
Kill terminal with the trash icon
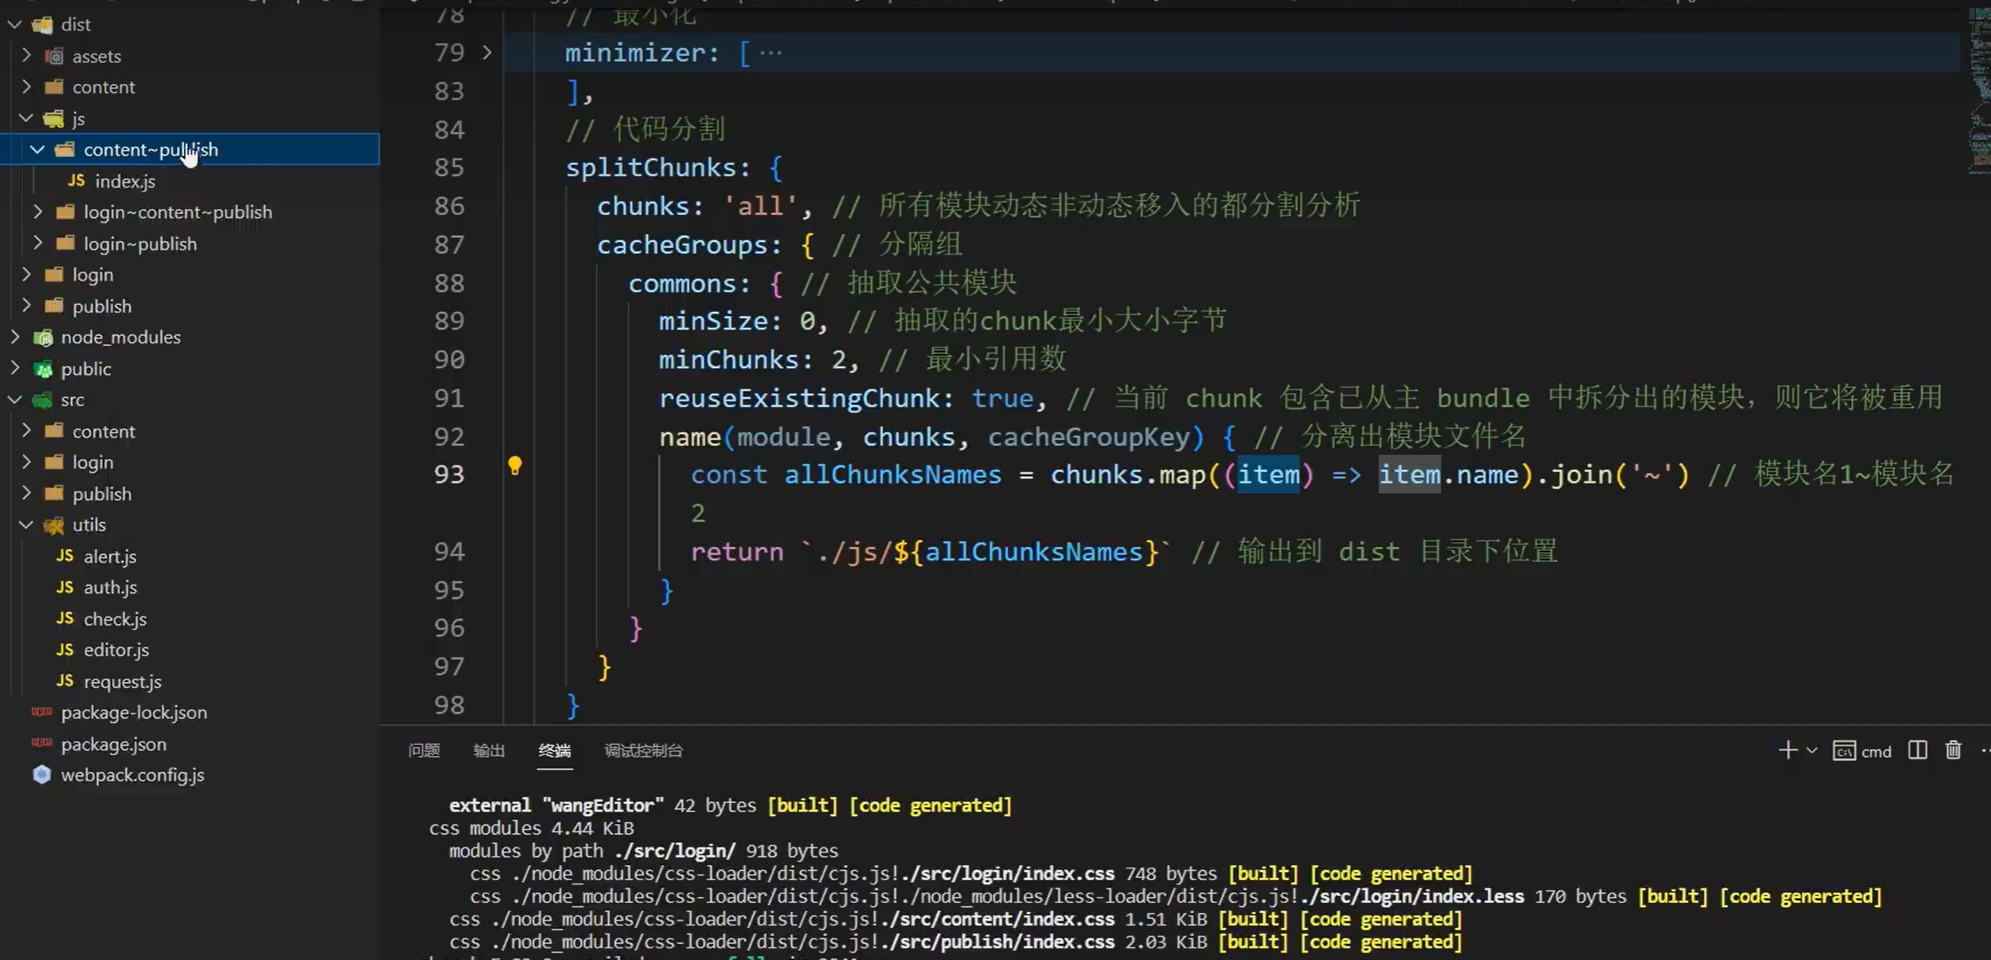point(1953,750)
